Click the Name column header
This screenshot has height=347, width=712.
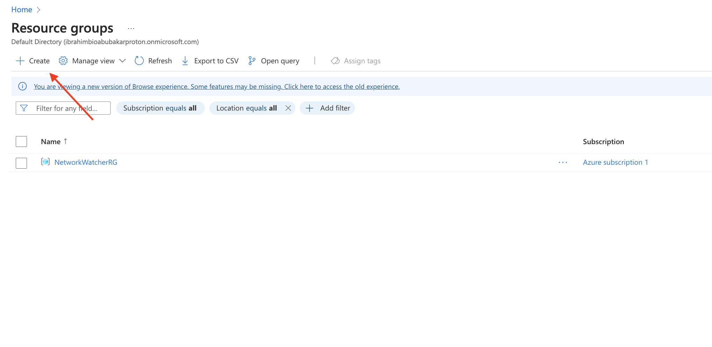click(51, 142)
